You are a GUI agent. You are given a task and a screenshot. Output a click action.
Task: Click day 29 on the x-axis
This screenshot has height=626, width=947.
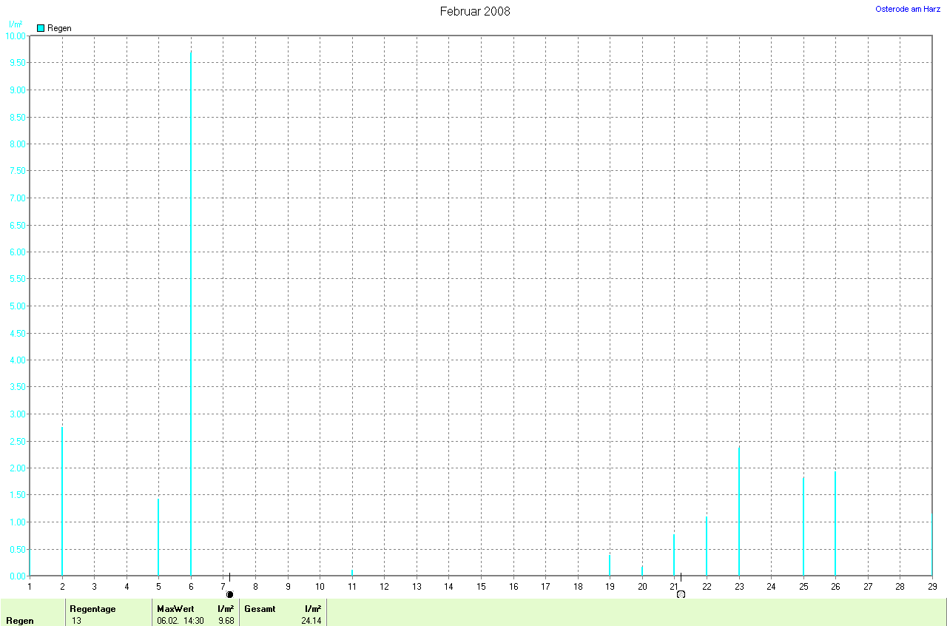(932, 587)
